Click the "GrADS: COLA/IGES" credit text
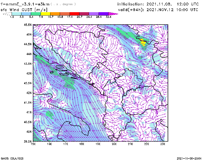The image size is (207, 160). point(12,158)
